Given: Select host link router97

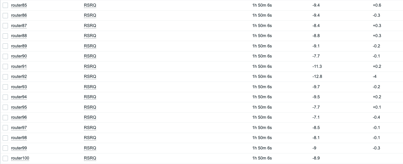Looking at the screenshot, I should click(x=19, y=128).
